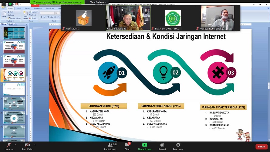Click the Format Painter button
270x152 pixels.
coord(15,18)
